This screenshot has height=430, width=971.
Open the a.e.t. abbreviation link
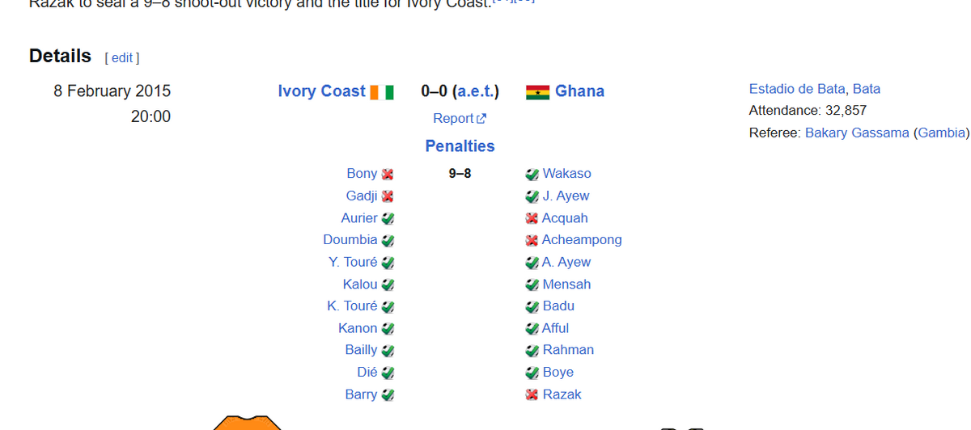pos(476,91)
